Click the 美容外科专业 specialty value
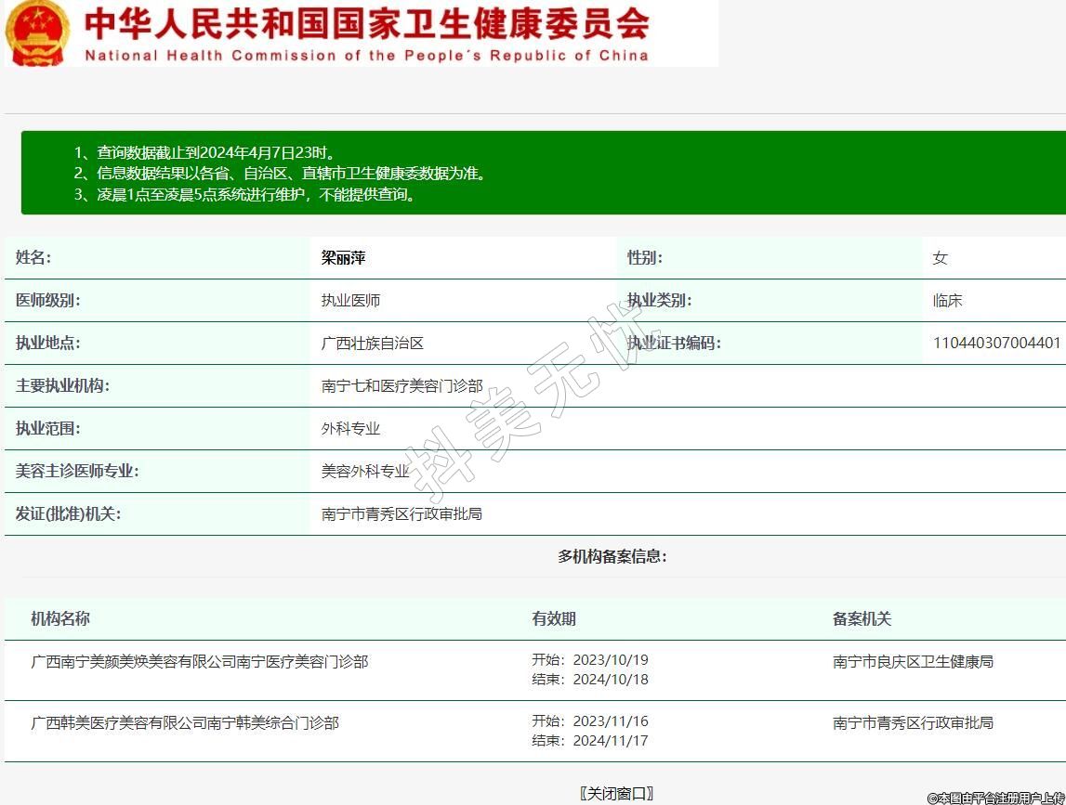This screenshot has width=1066, height=805. (365, 471)
